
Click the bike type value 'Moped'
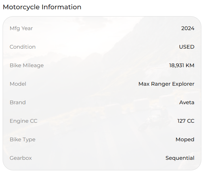point(185,140)
